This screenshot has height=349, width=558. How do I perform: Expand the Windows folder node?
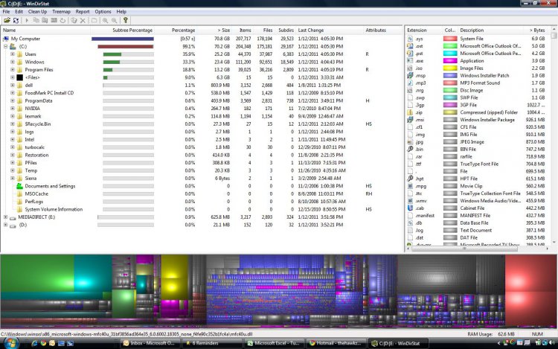[x=13, y=63]
